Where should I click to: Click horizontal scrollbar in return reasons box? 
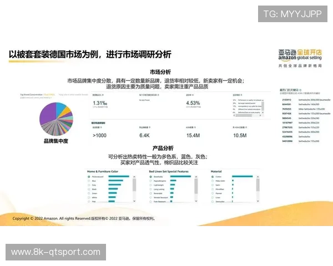tap(244, 115)
